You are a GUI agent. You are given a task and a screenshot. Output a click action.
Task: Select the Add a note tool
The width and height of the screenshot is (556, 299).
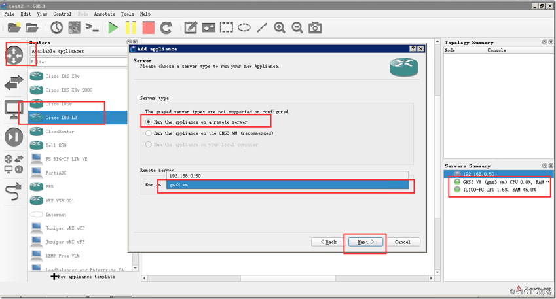click(191, 27)
